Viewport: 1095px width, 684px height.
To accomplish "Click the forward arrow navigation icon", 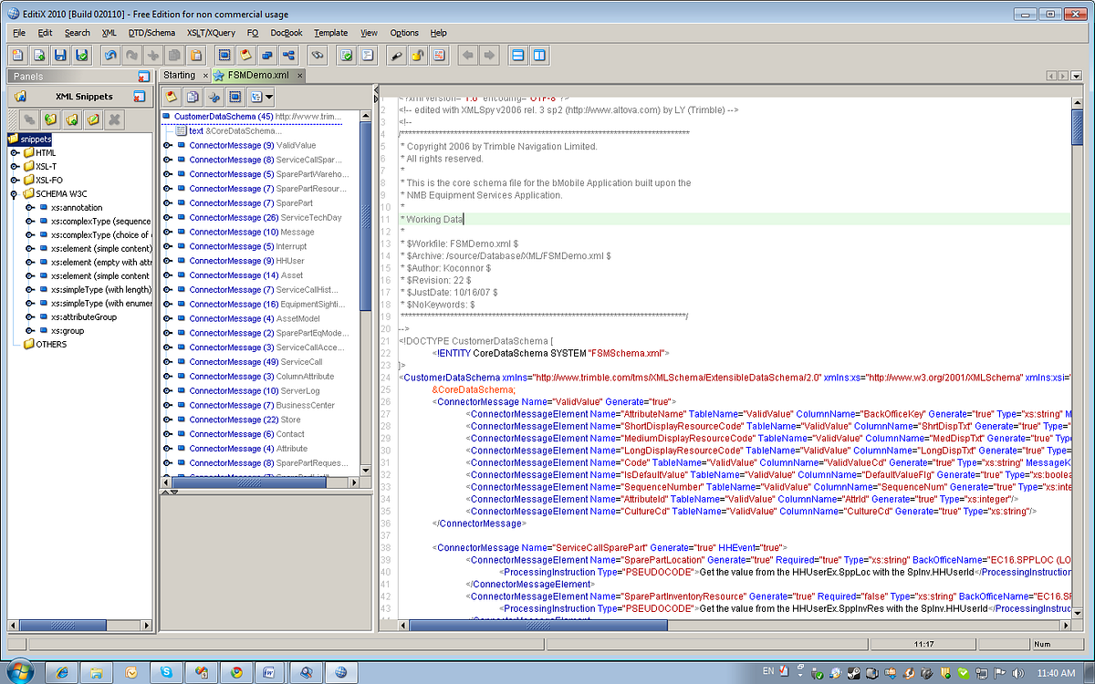I will pos(489,56).
